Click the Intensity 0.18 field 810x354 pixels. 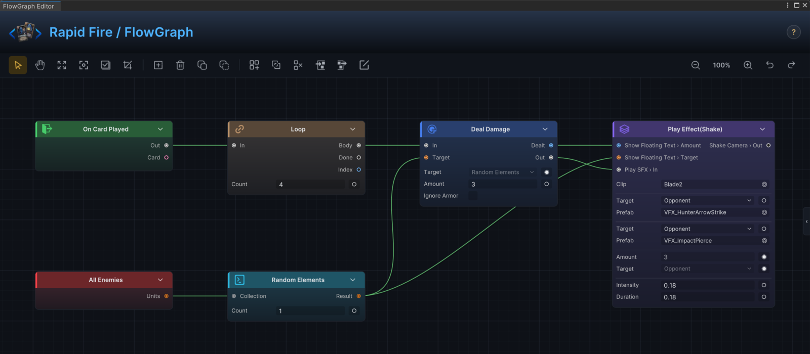tap(708, 285)
